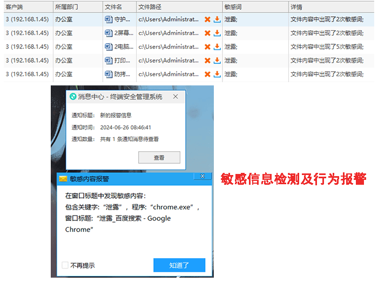
Task: Click the Word document icon for 守护 file
Action: pyautogui.click(x=109, y=19)
